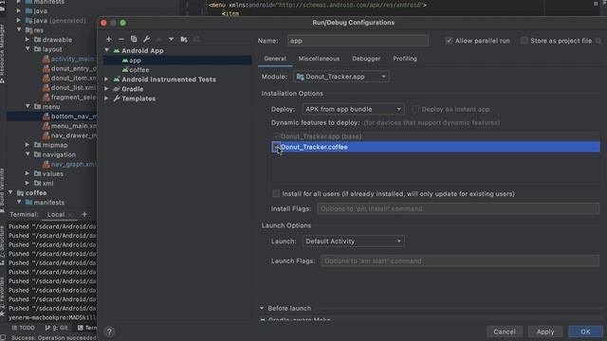Move configuration into new folder icon
607x341 pixels.
[184, 39]
